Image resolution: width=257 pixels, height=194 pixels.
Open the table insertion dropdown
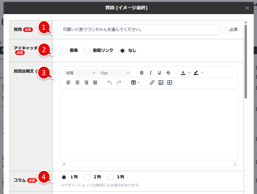pyautogui.click(x=135, y=82)
